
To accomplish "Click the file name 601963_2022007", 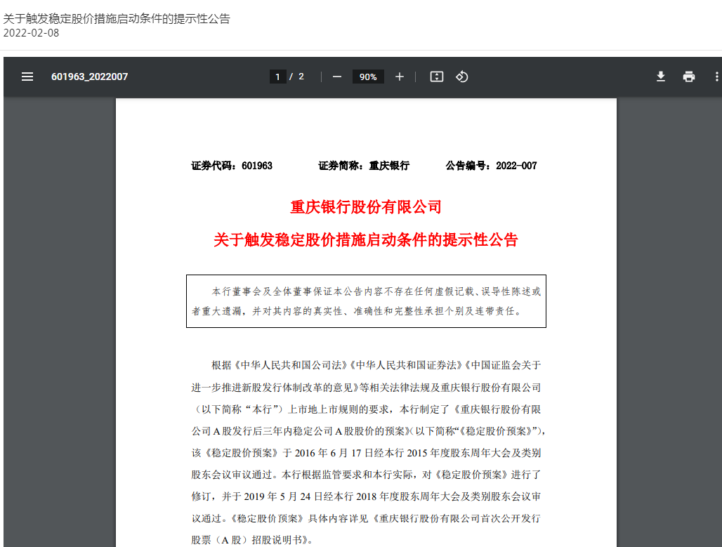I will [89, 77].
